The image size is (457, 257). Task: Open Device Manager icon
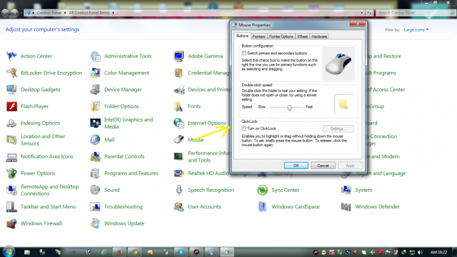click(x=95, y=90)
